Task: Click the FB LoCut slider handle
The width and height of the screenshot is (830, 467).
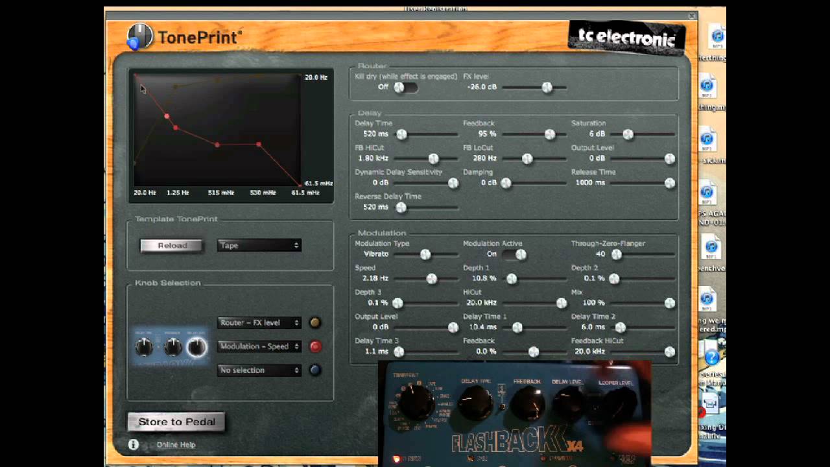Action: 527,158
